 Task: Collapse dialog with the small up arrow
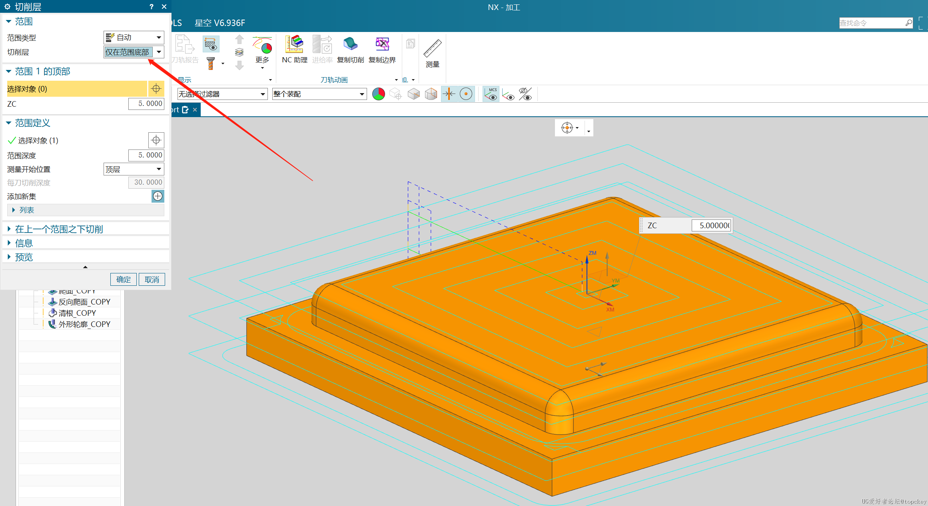[x=85, y=267]
